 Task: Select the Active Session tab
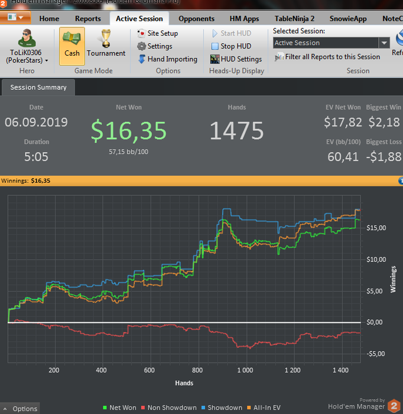[x=139, y=19]
